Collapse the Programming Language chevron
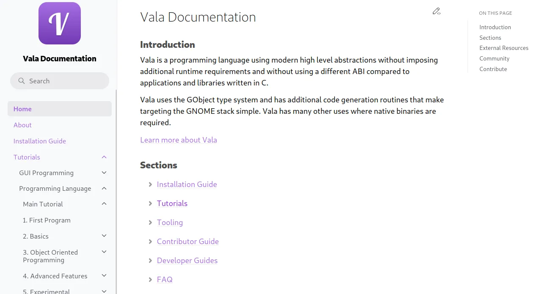 (x=104, y=189)
